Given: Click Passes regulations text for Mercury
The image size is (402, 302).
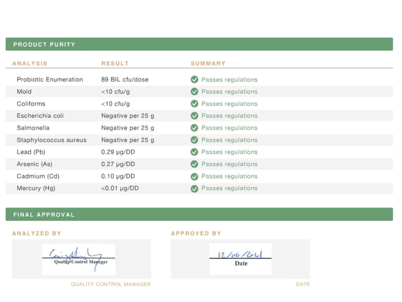Looking at the screenshot, I should [230, 188].
